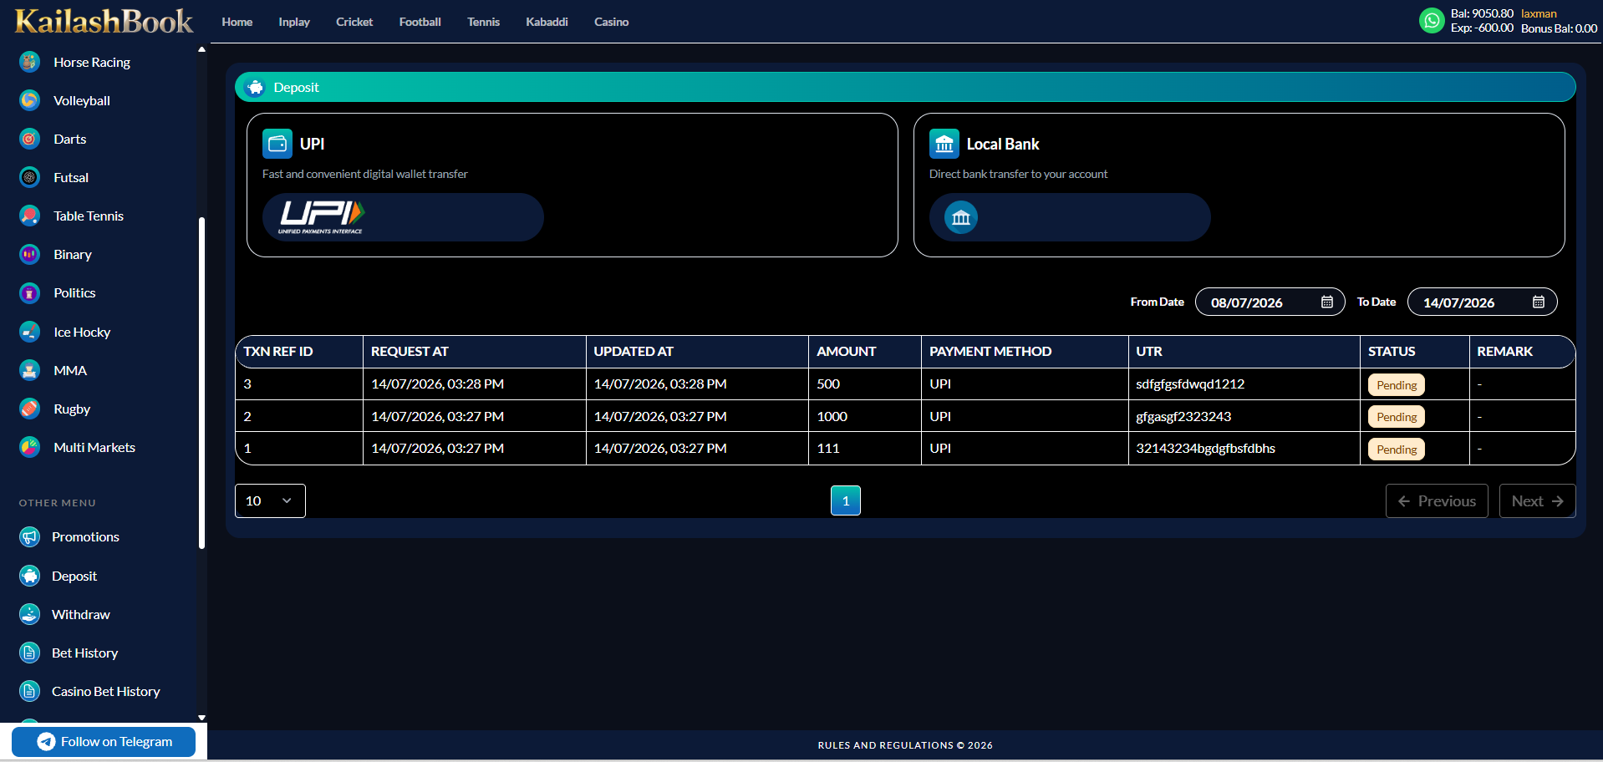Click sidebar scroll-up arrow

201,49
